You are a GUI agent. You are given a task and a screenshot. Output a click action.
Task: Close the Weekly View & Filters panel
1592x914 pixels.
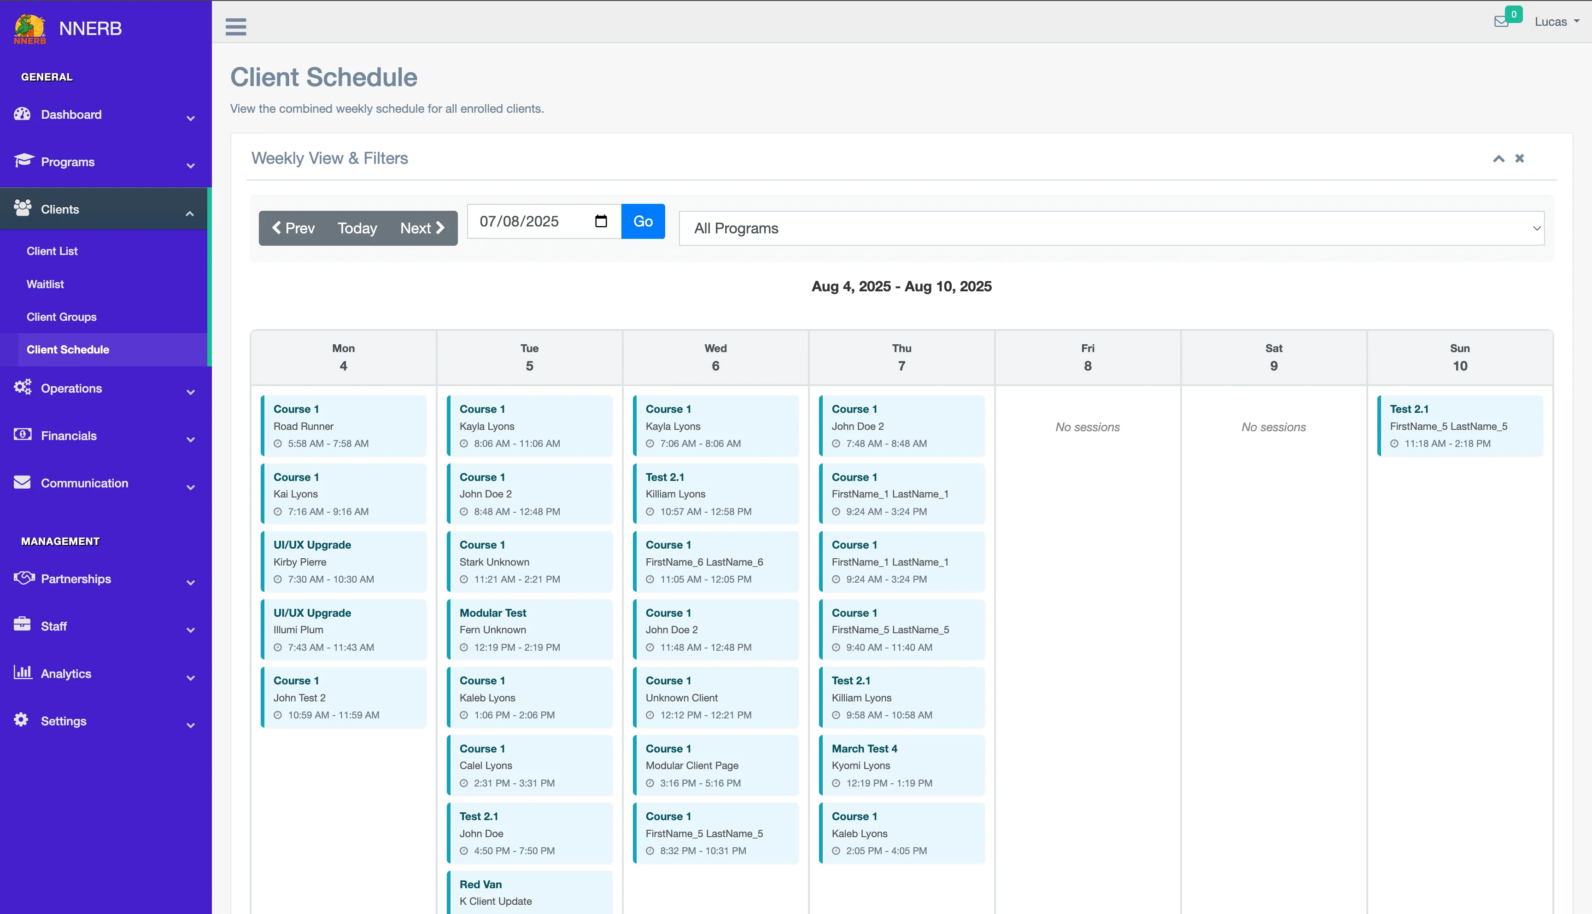coord(1519,158)
